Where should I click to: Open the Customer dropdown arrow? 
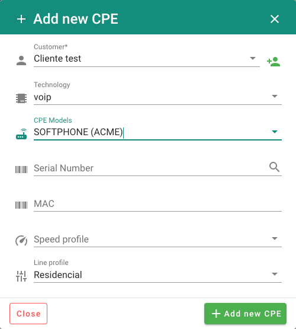[253, 58]
